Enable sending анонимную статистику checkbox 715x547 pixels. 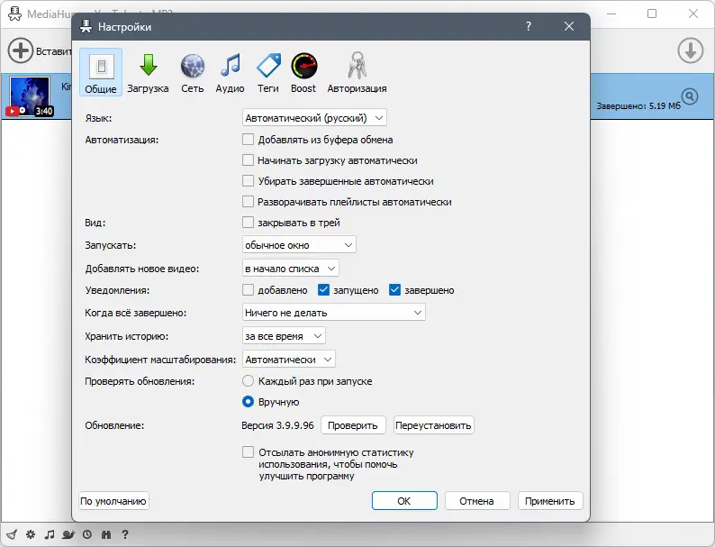tap(248, 452)
